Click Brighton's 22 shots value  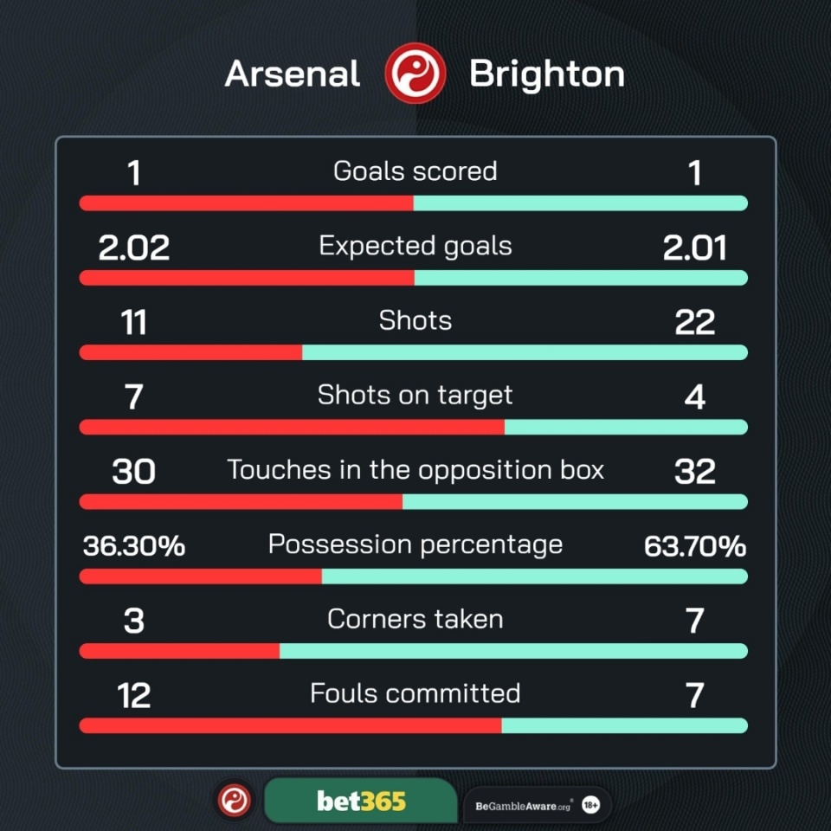tap(695, 322)
